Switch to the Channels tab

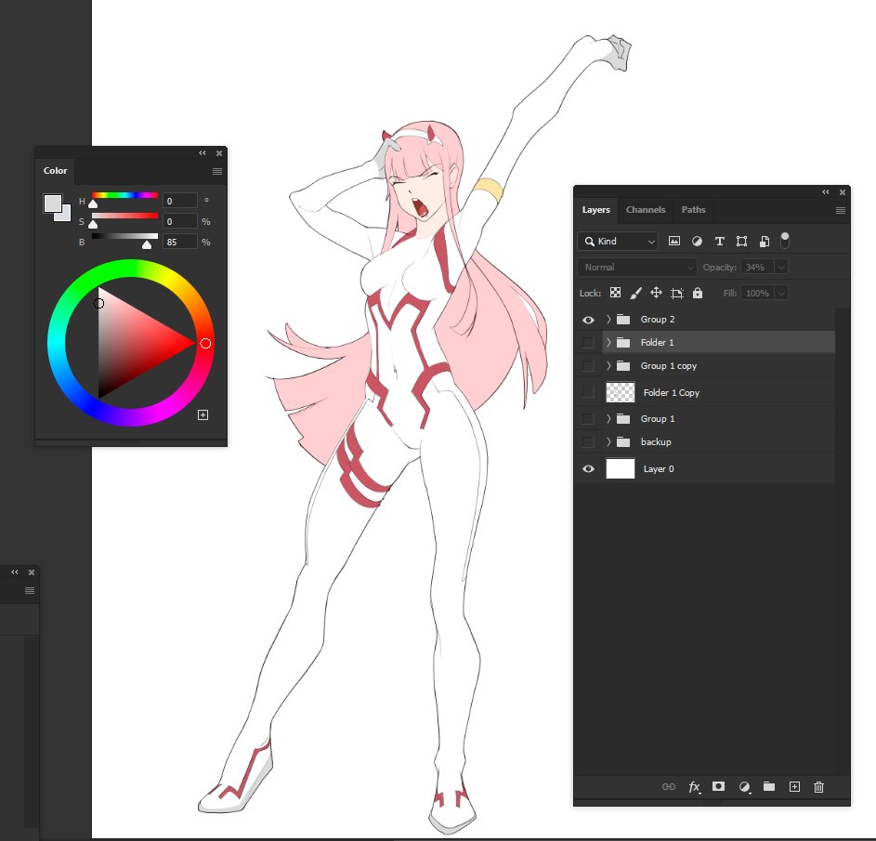646,209
